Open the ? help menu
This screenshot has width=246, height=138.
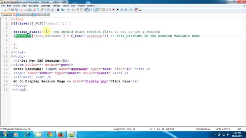coord(98,6)
